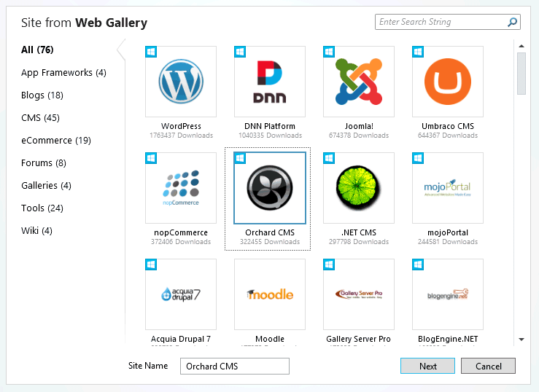The image size is (539, 392).
Task: Click Windows badge on Acquia Drupal tile
Action: 151,264
